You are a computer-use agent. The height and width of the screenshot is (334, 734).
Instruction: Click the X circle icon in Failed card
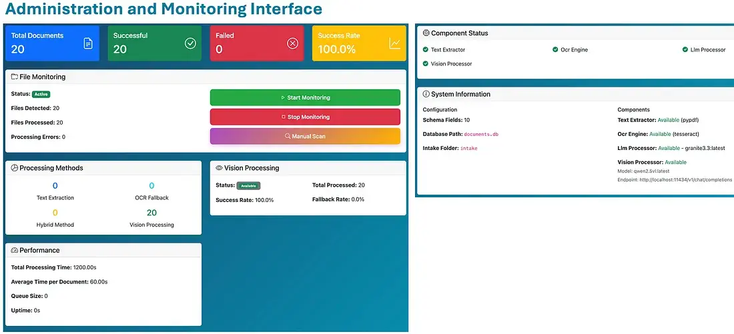(x=292, y=43)
